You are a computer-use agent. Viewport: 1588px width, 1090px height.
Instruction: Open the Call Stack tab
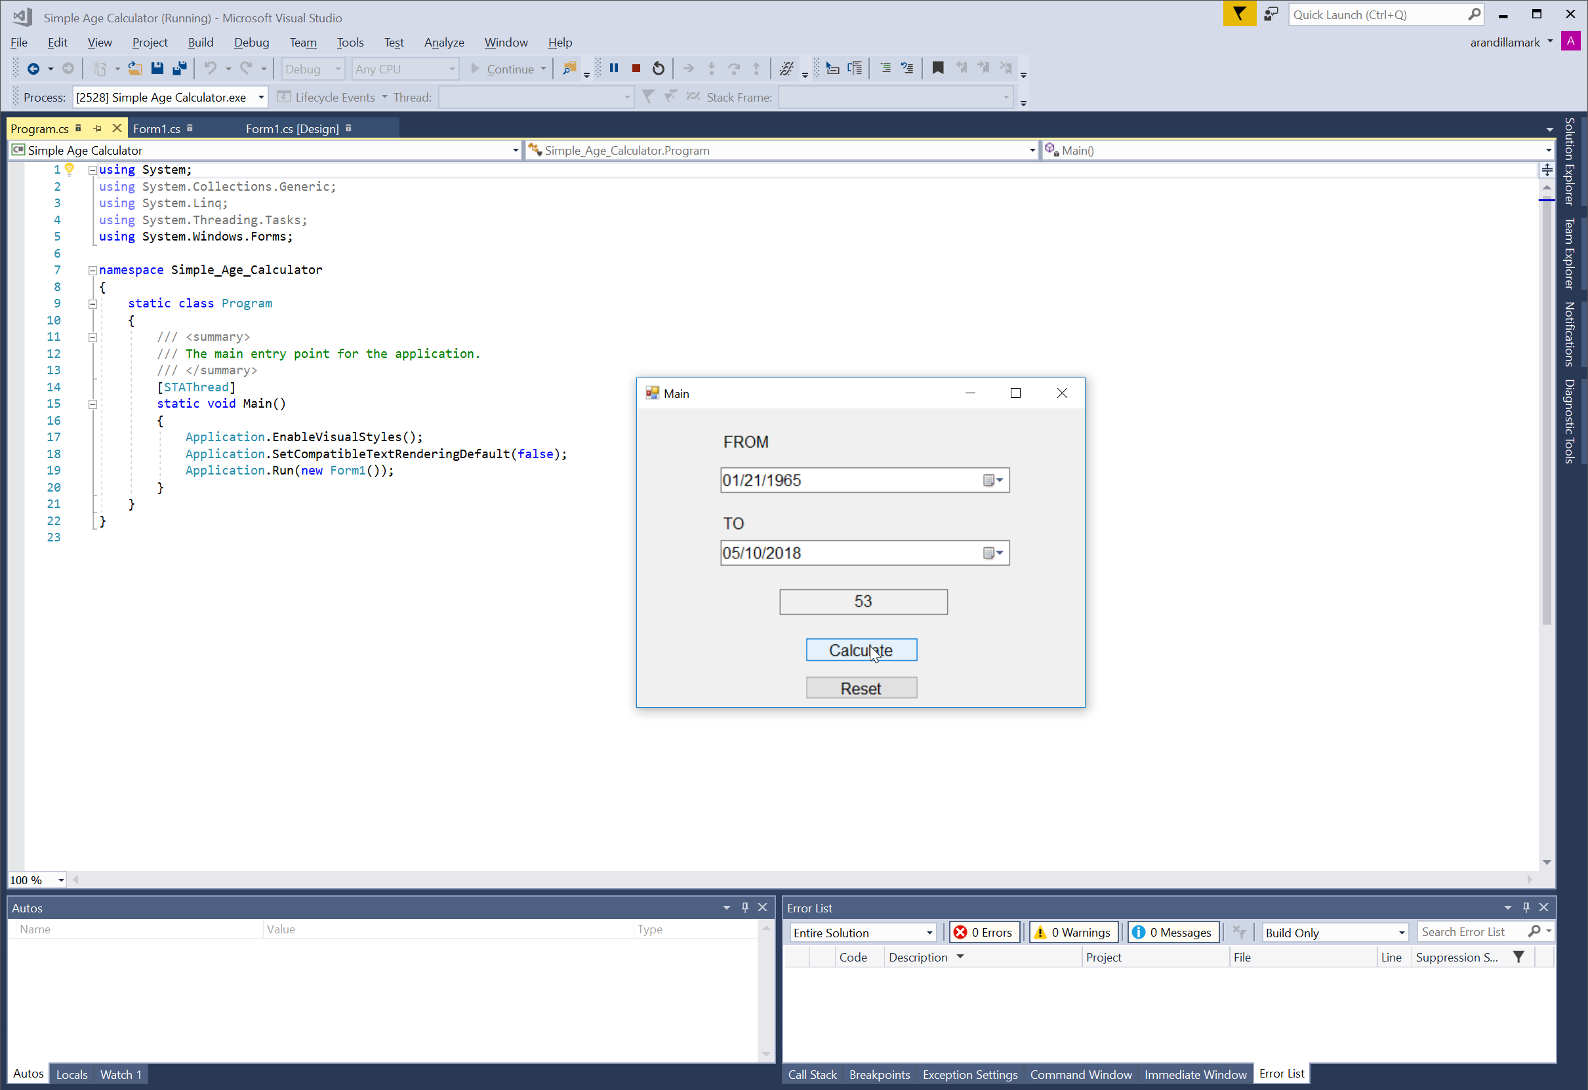click(812, 1074)
